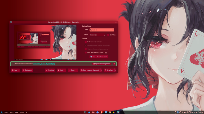The width and height of the screenshot is (204, 114).
Task: Click Take a New Screenshot button
Action: click(x=99, y=57)
